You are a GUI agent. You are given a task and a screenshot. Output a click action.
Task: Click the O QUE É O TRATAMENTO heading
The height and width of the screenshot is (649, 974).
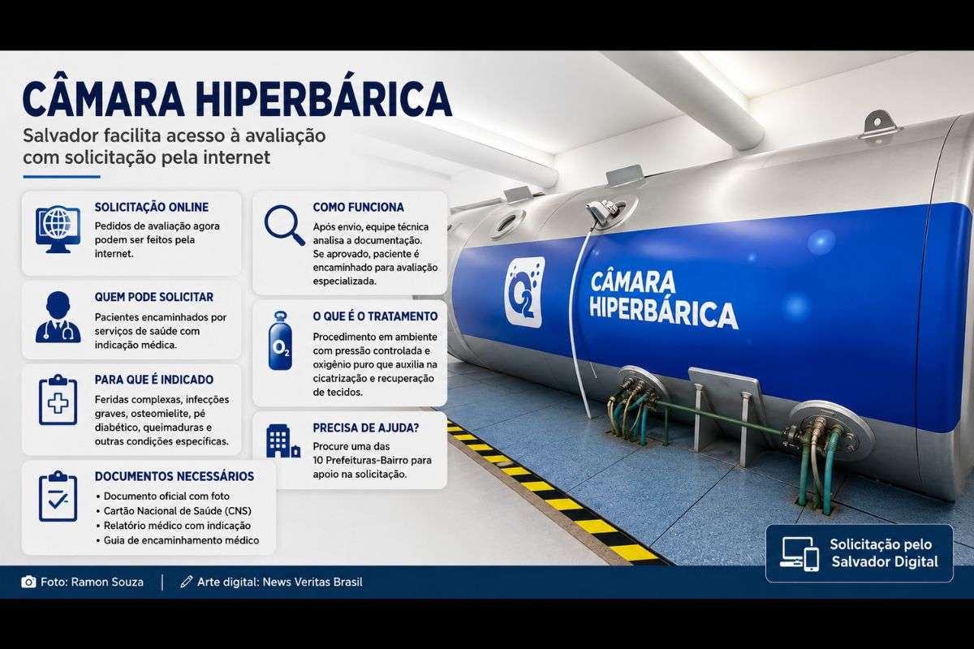tap(375, 316)
